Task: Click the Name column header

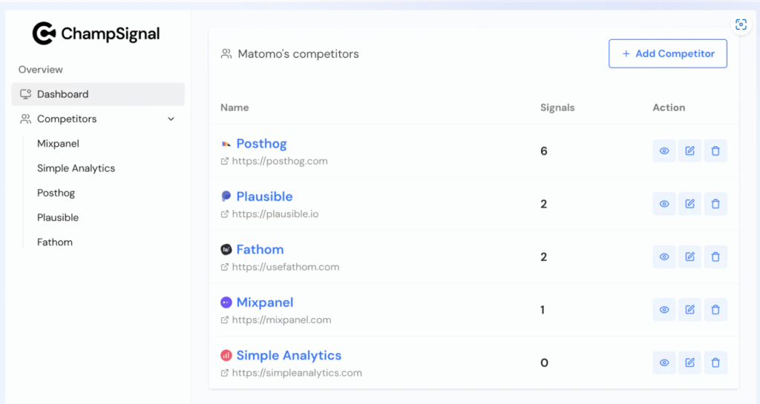Action: point(235,107)
